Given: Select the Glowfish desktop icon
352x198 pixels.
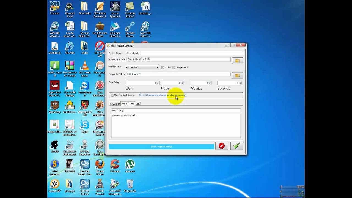Looking at the screenshot, I should pos(70,48).
